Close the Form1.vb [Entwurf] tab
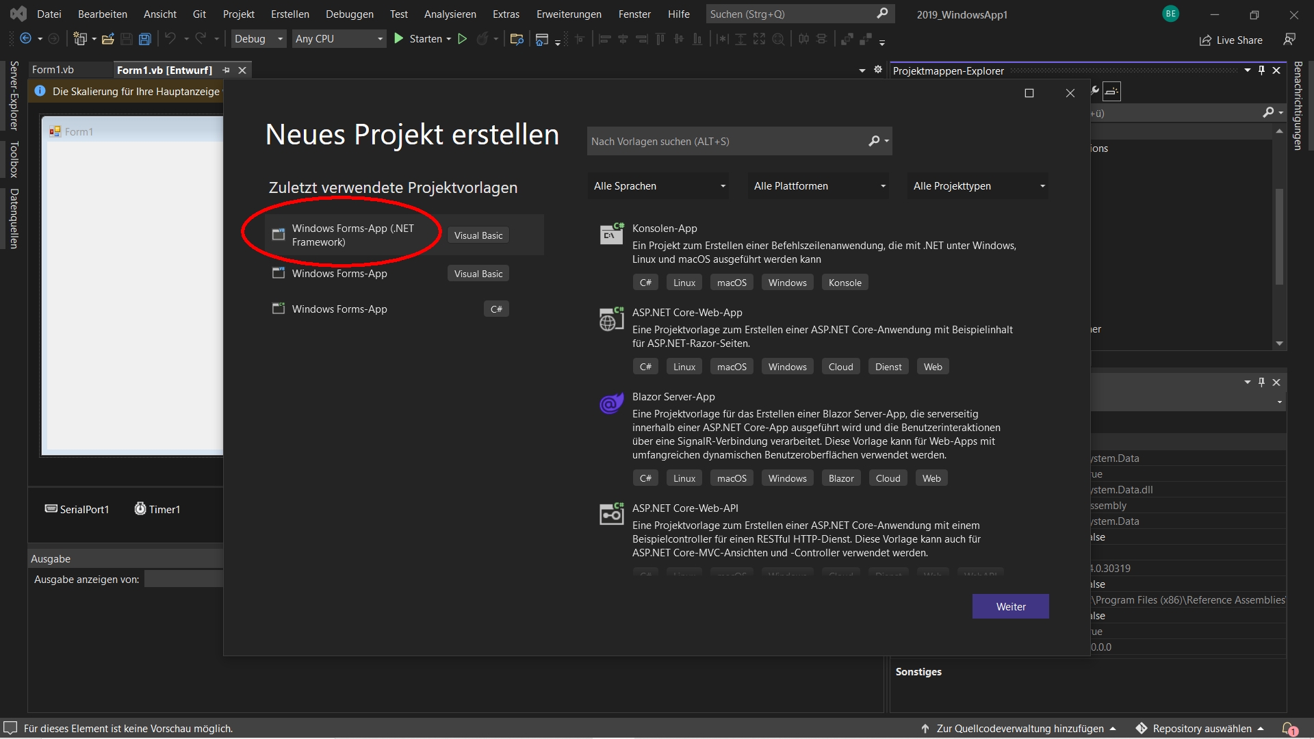Screen dimensions: 1314x739 pyautogui.click(x=242, y=70)
